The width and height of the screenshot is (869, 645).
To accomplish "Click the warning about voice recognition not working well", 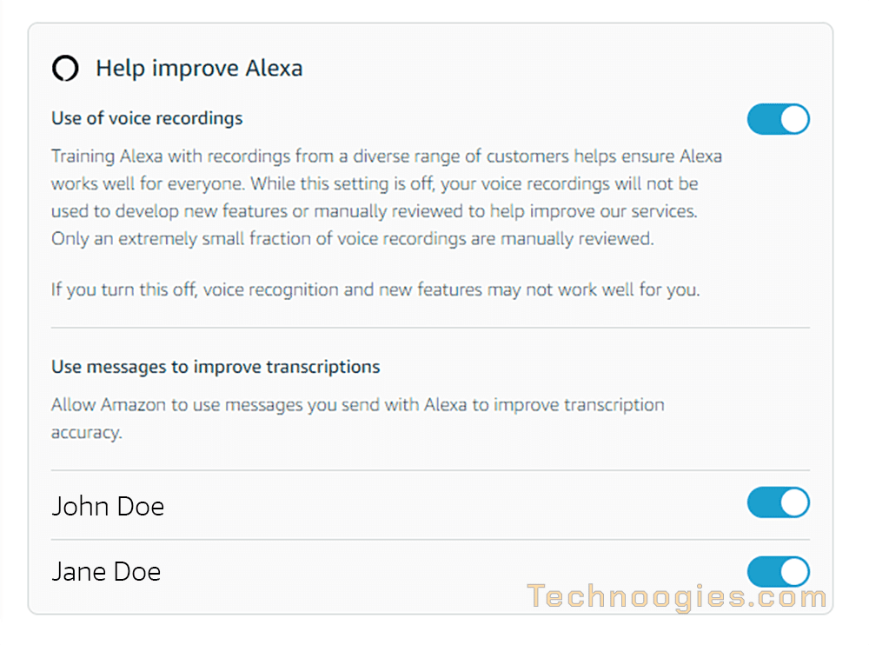I will pos(375,290).
